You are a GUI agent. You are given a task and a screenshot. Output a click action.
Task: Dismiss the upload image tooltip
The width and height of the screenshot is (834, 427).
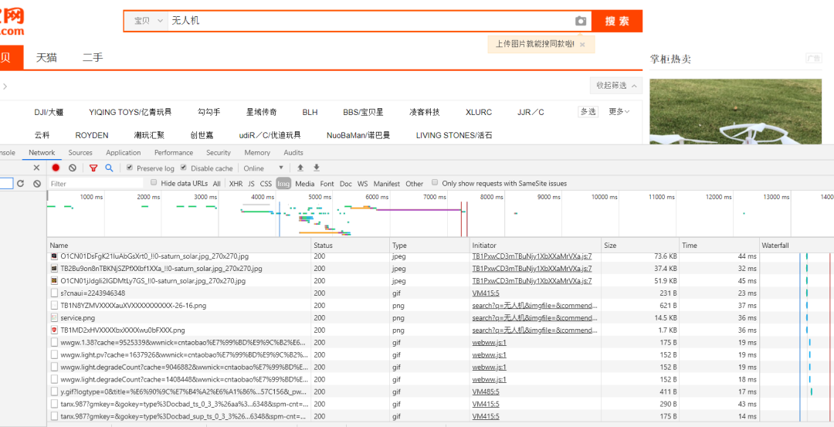point(582,45)
